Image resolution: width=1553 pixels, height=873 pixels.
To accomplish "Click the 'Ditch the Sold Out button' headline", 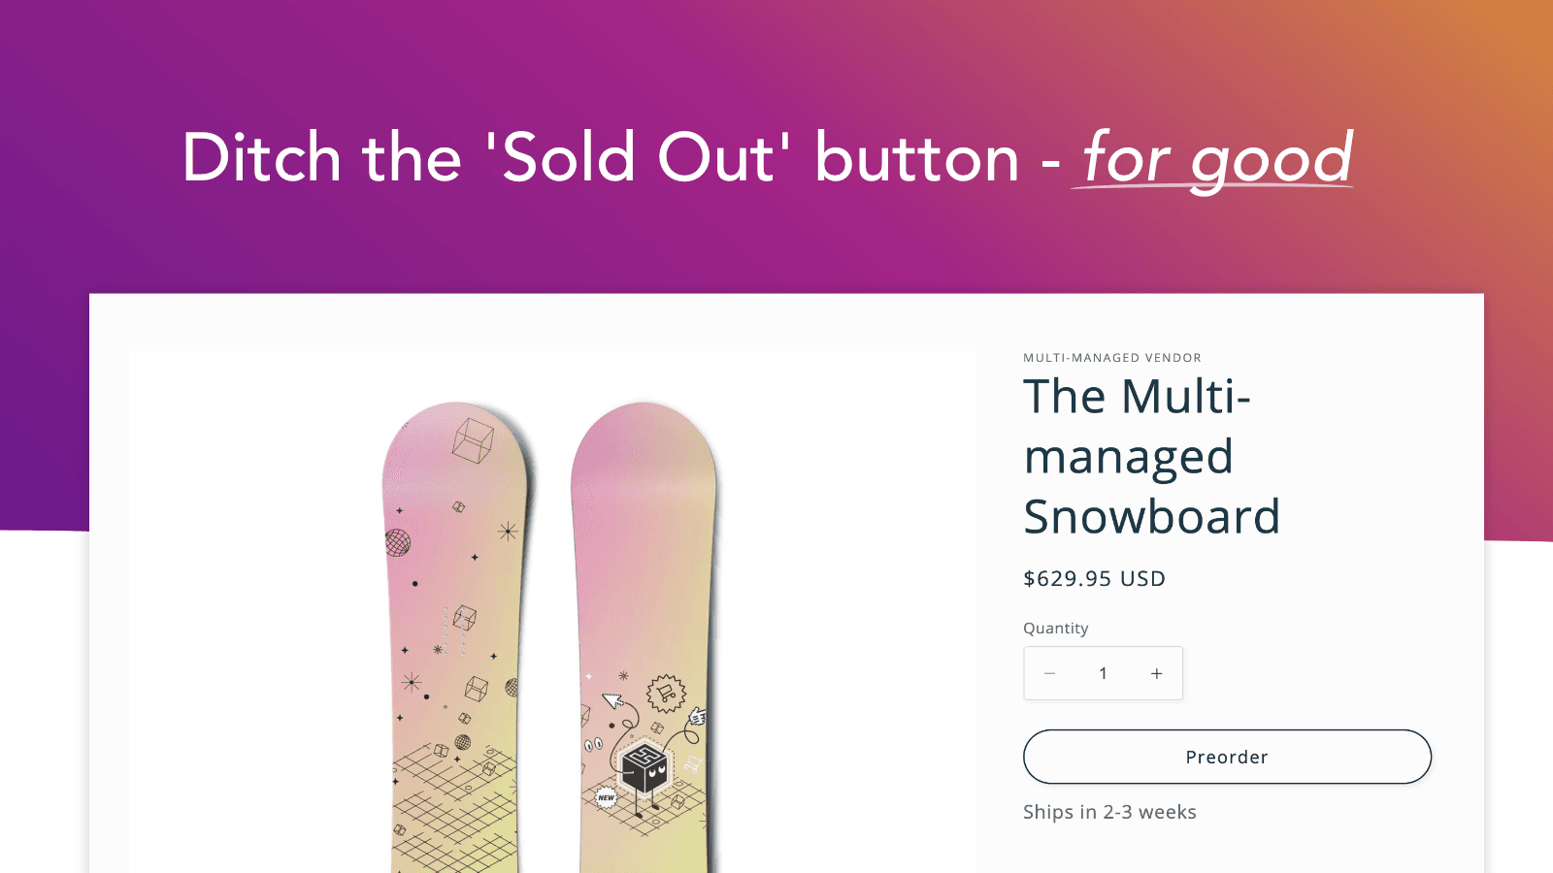I will [602, 158].
